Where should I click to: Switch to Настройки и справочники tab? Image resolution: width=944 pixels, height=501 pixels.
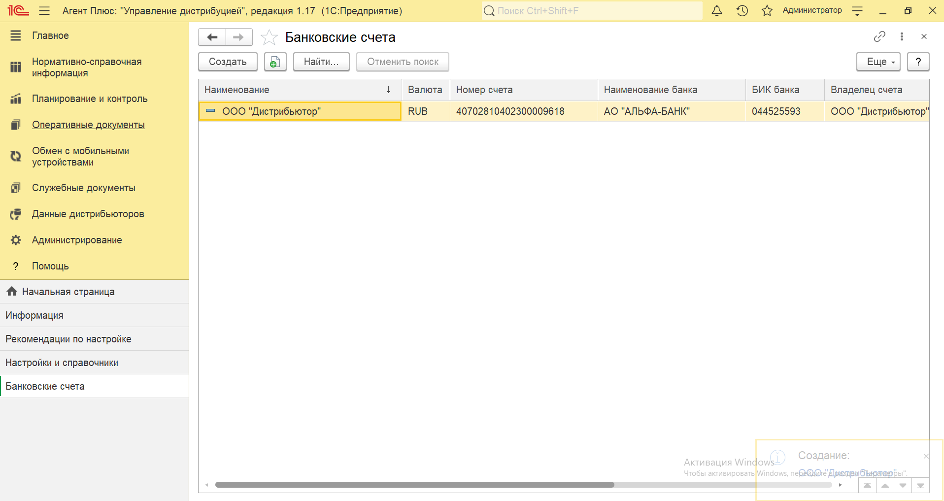62,363
